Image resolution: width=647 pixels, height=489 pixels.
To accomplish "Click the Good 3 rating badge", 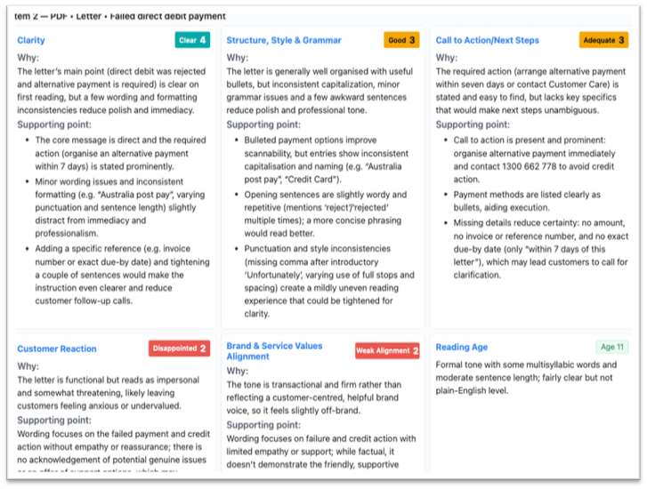I will point(401,40).
